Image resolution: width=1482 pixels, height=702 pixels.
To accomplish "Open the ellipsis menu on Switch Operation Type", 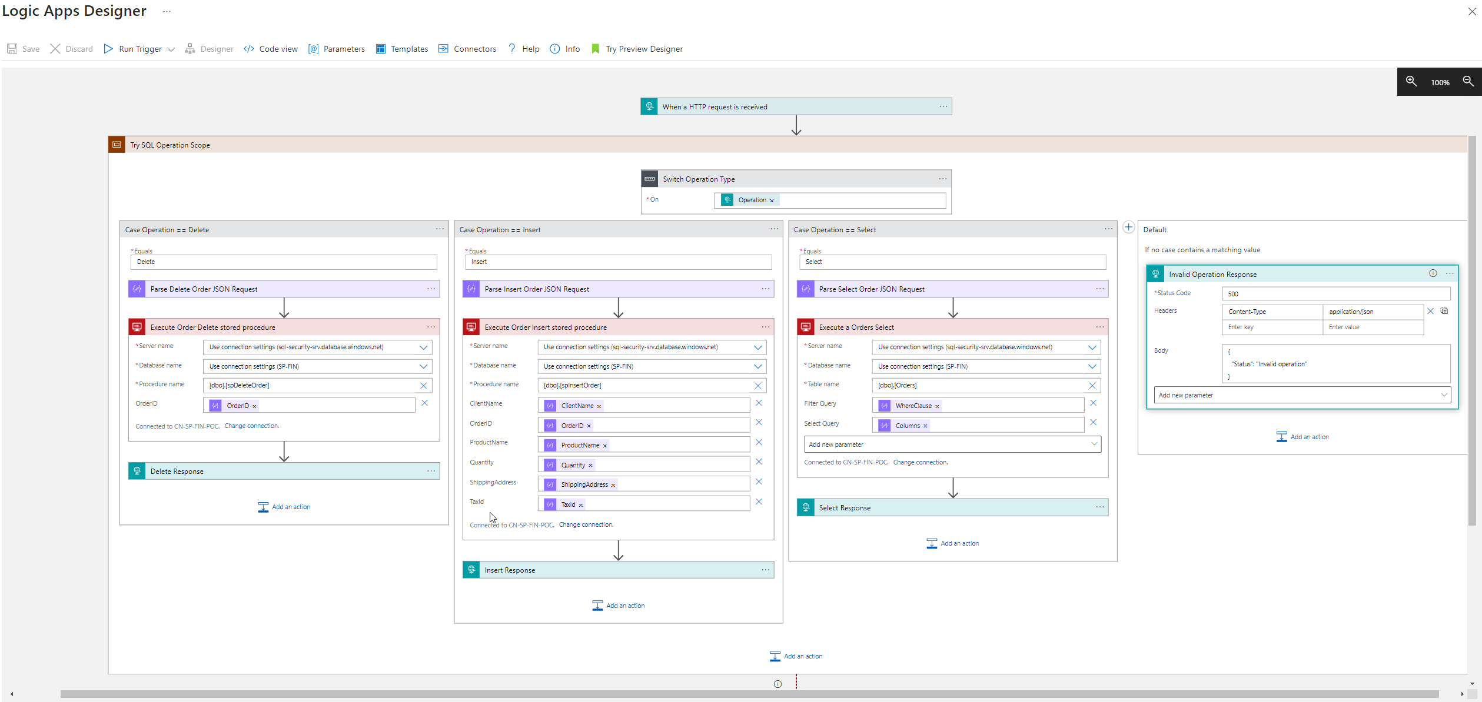I will pos(942,179).
